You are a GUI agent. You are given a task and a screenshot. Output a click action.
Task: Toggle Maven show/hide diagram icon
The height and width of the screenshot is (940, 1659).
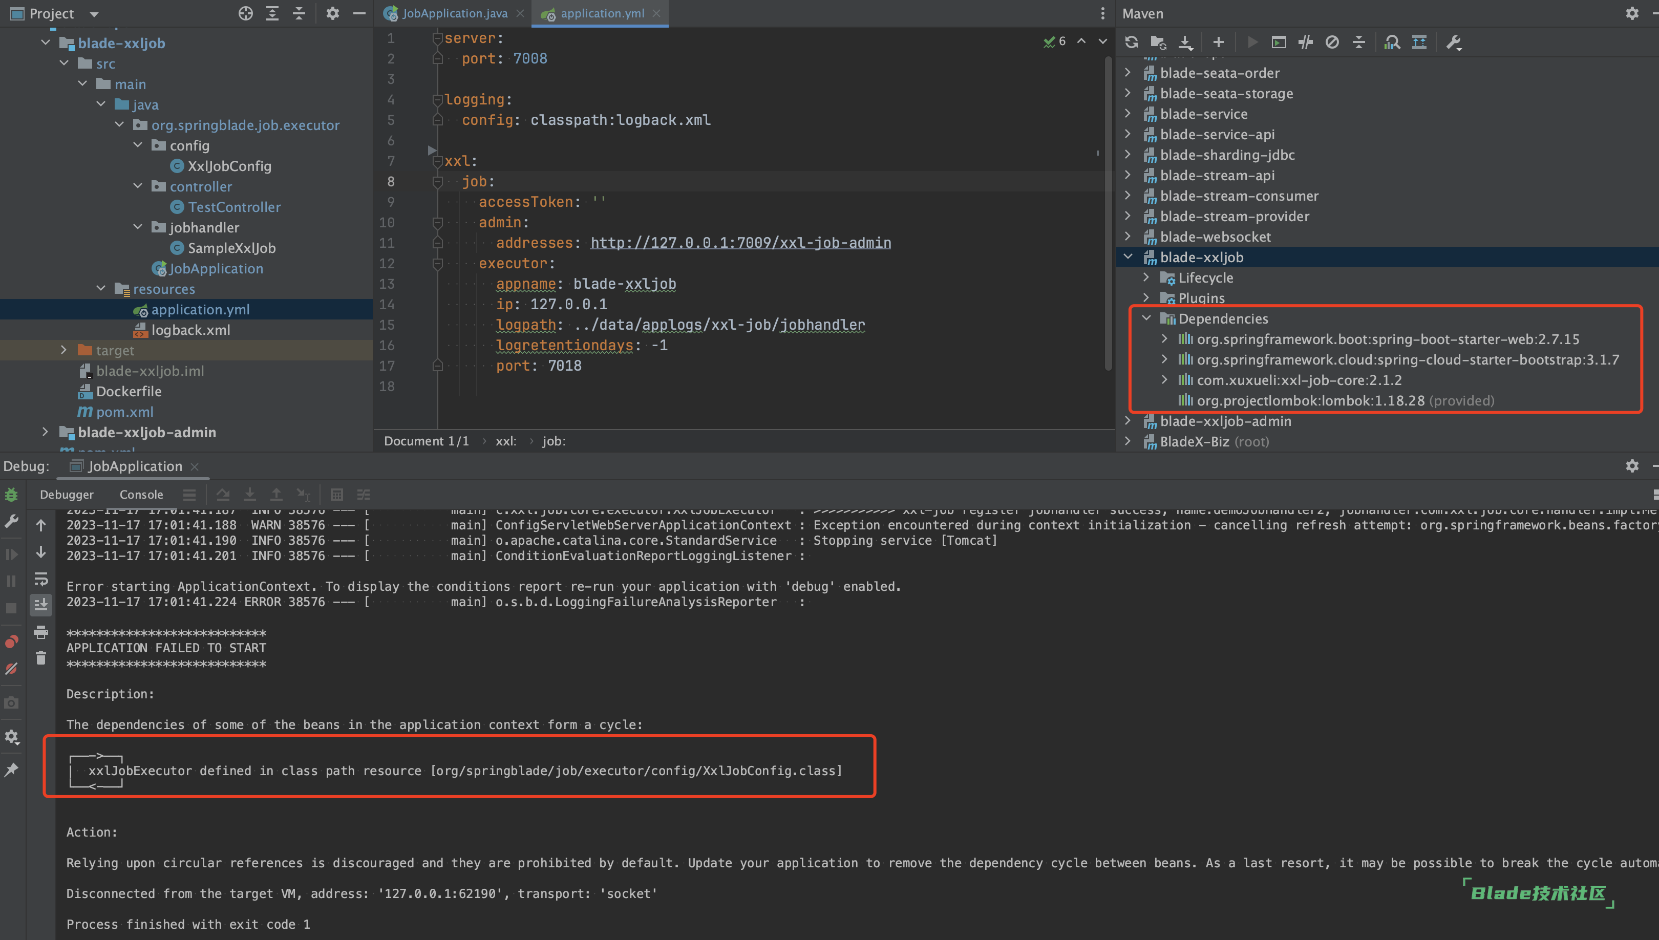coord(1419,42)
